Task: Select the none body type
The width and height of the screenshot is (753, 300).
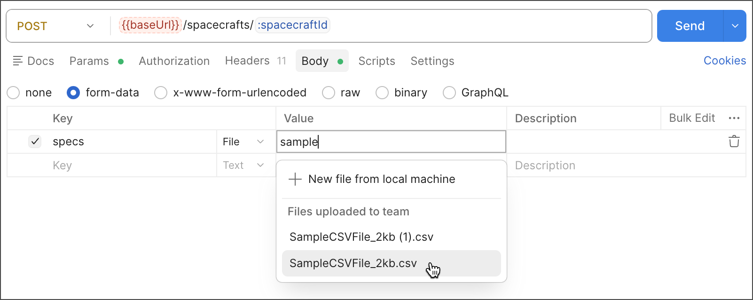Action: 14,93
